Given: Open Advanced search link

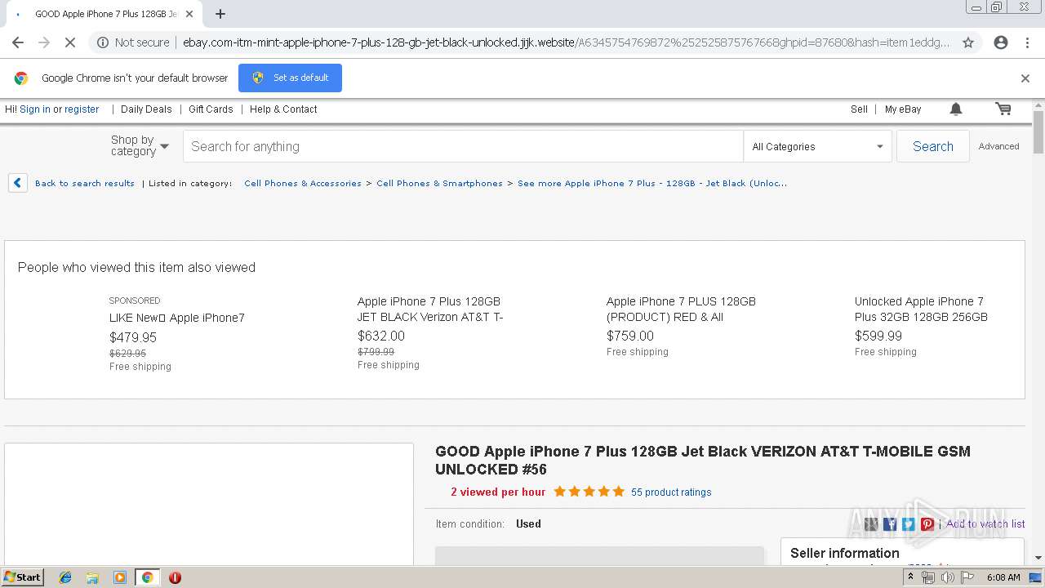Looking at the screenshot, I should pyautogui.click(x=999, y=146).
